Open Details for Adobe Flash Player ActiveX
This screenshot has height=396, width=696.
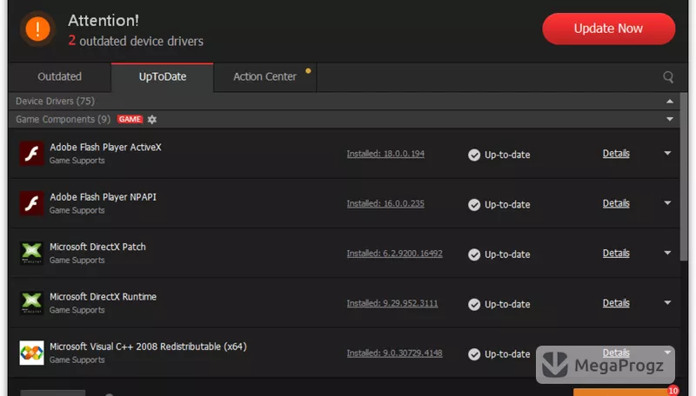(616, 153)
